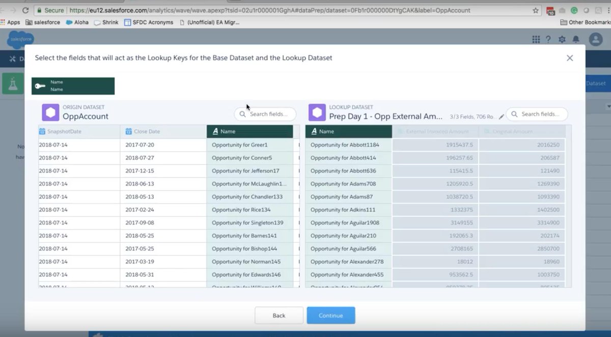This screenshot has height=337, width=611.
Task: Select Name column header in OppAccount dataset
Action: (x=250, y=131)
